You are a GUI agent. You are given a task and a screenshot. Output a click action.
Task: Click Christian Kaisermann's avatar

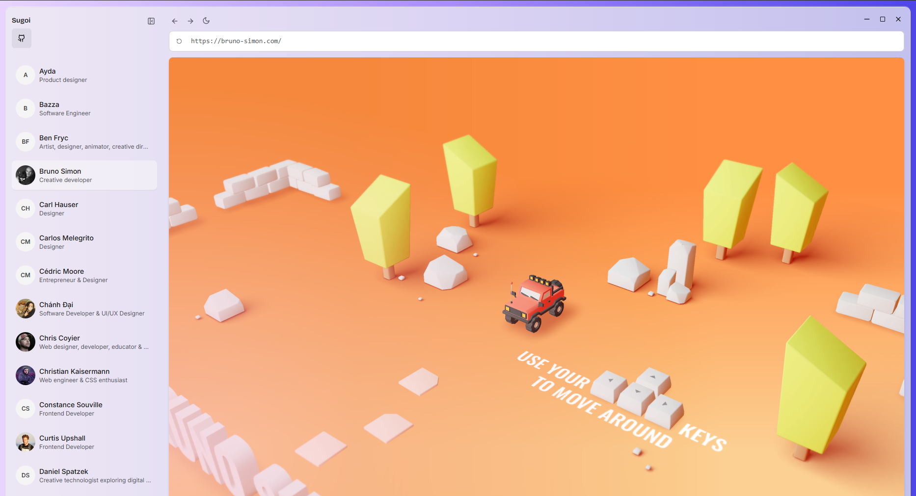pos(26,375)
